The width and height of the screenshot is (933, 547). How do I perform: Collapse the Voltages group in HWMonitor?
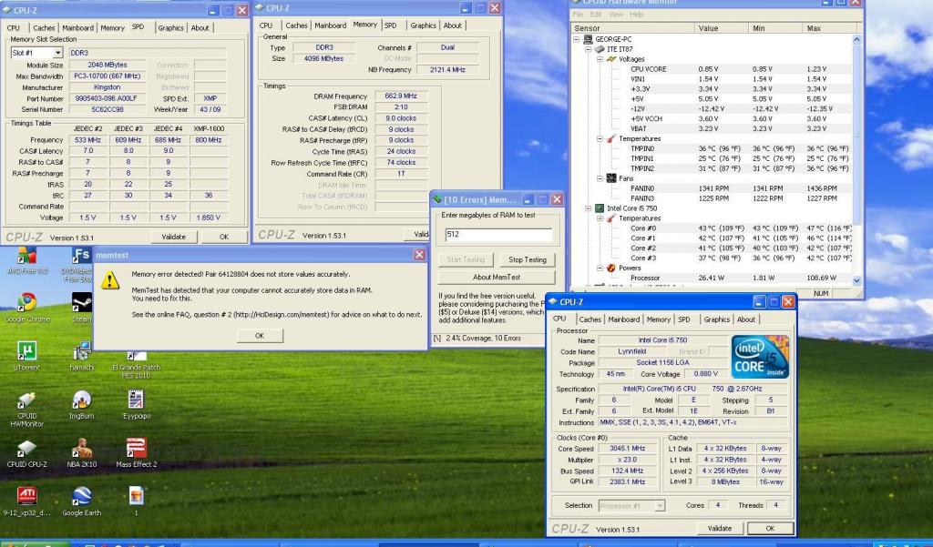(x=600, y=59)
